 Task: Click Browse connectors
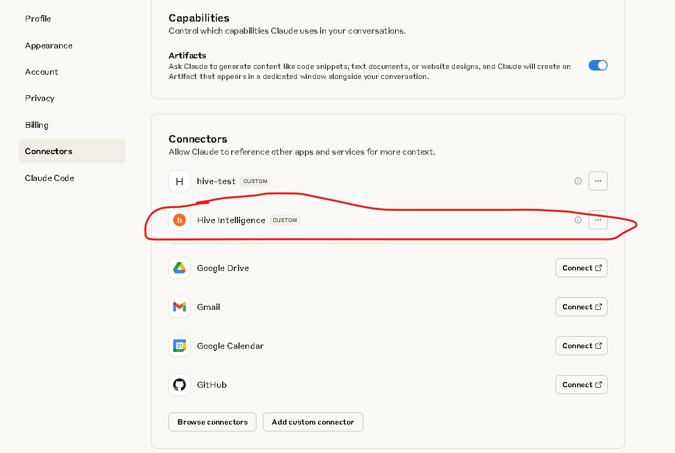click(212, 421)
